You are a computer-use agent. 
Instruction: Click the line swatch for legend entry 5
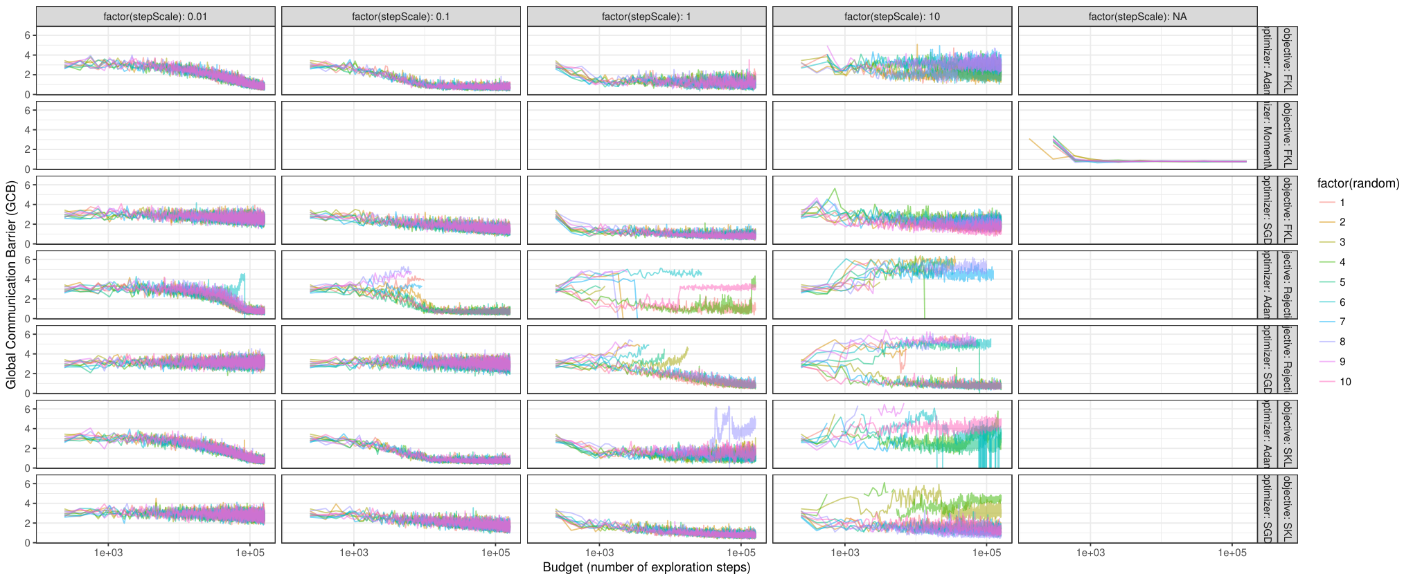[x=1327, y=282]
